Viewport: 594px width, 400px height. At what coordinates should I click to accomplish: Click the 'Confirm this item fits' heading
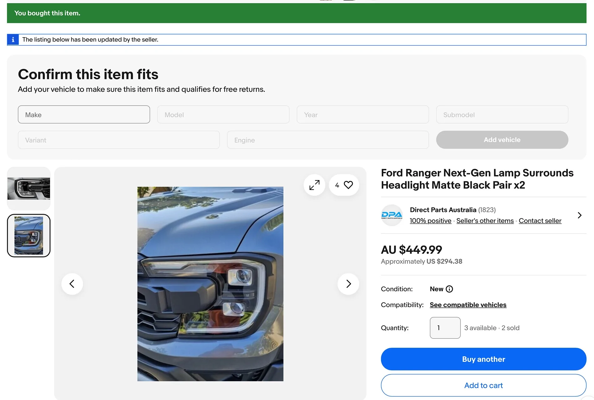[x=88, y=74]
